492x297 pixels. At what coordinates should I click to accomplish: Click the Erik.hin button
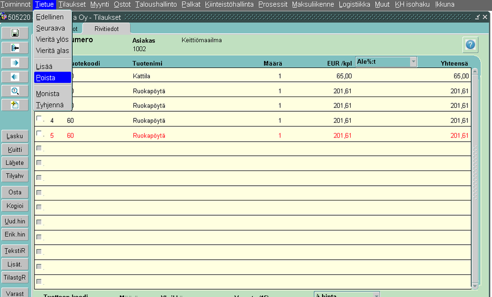[x=15, y=234]
